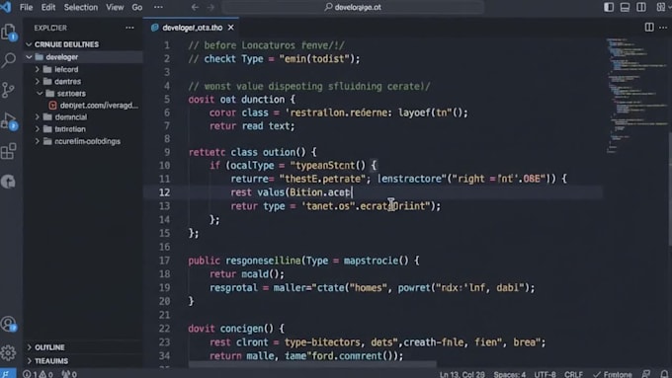
Task: Open the Search view in activity bar
Action: (x=9, y=60)
